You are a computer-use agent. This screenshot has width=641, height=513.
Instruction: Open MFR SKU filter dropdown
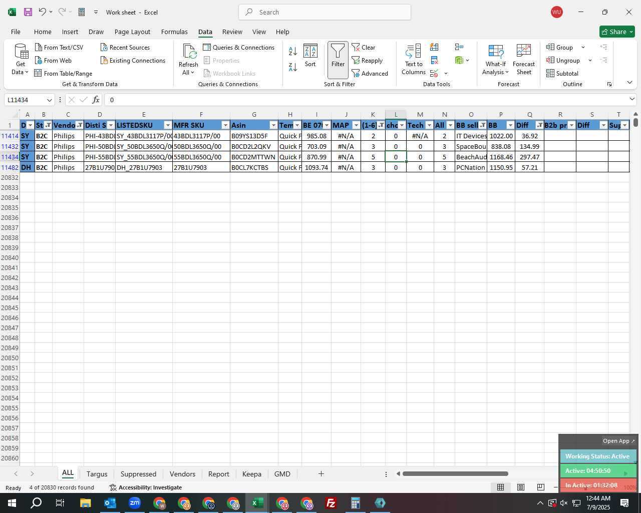[225, 125]
